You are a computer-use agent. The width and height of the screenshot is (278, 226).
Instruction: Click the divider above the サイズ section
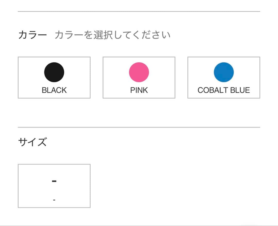[139, 126]
